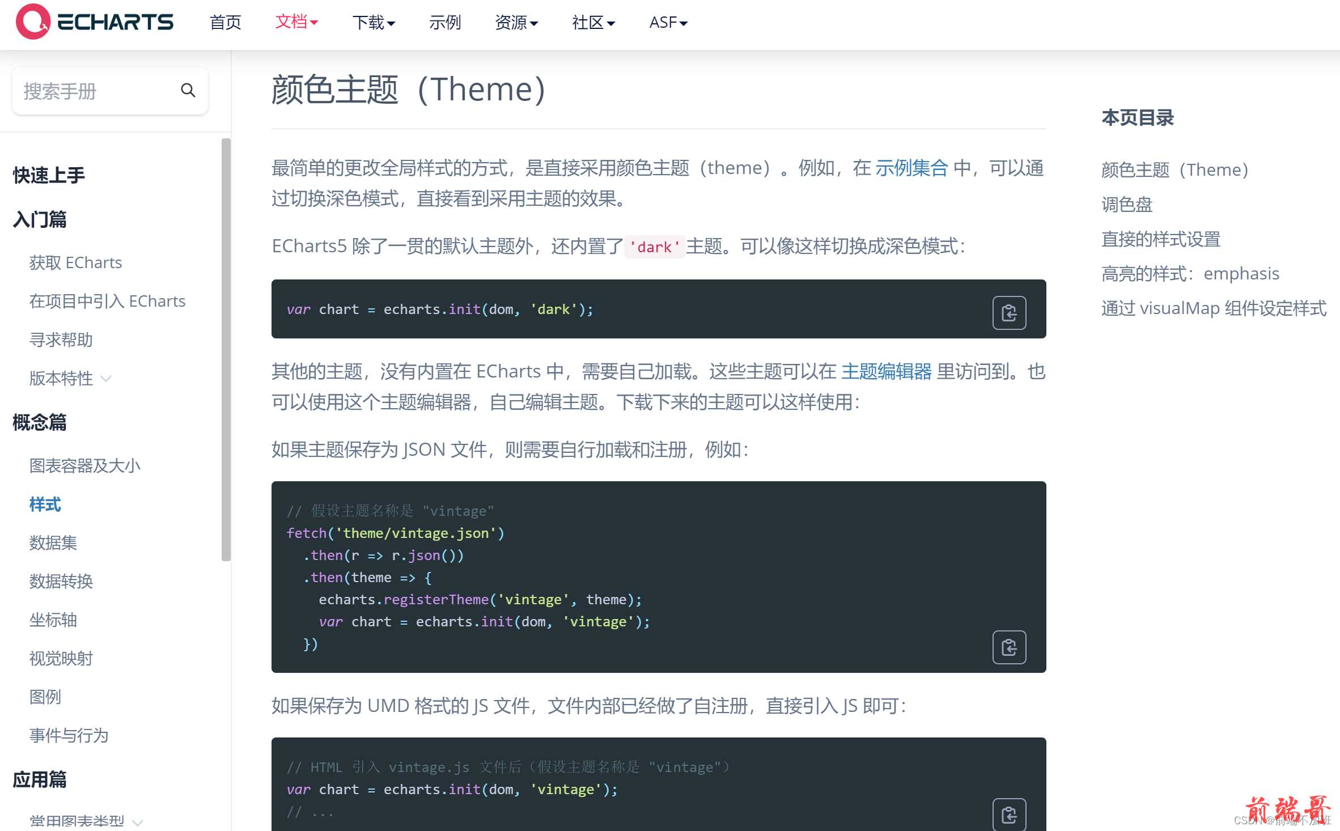Viewport: 1340px width, 831px height.
Task: Open 示例 in the top navigation
Action: [445, 22]
